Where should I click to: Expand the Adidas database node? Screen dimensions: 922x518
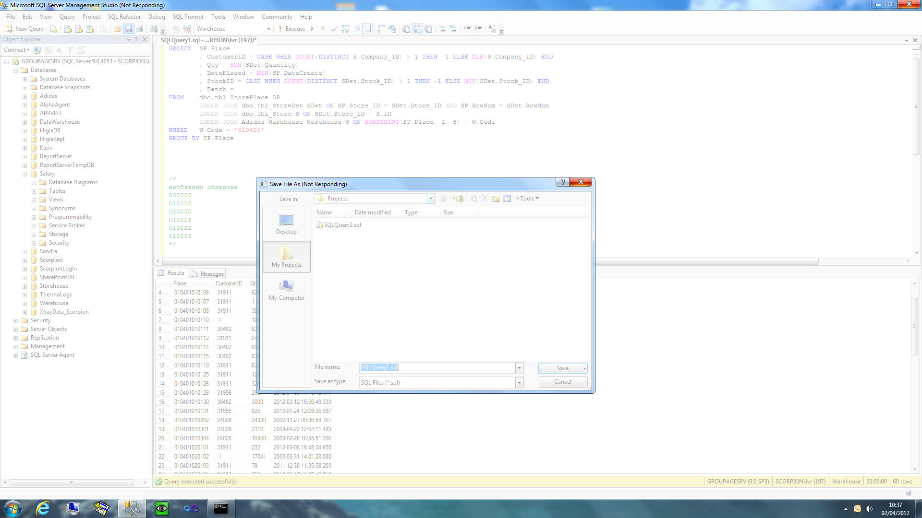24,96
